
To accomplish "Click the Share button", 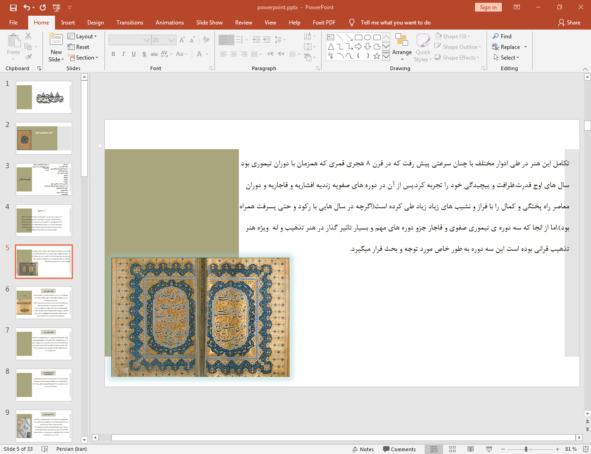I will click(569, 23).
